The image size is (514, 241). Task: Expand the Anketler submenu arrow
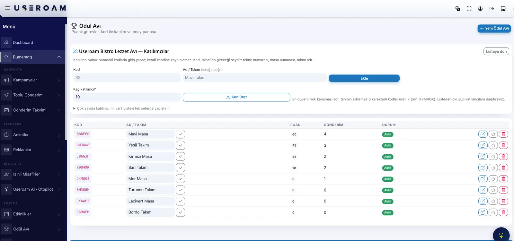point(59,135)
